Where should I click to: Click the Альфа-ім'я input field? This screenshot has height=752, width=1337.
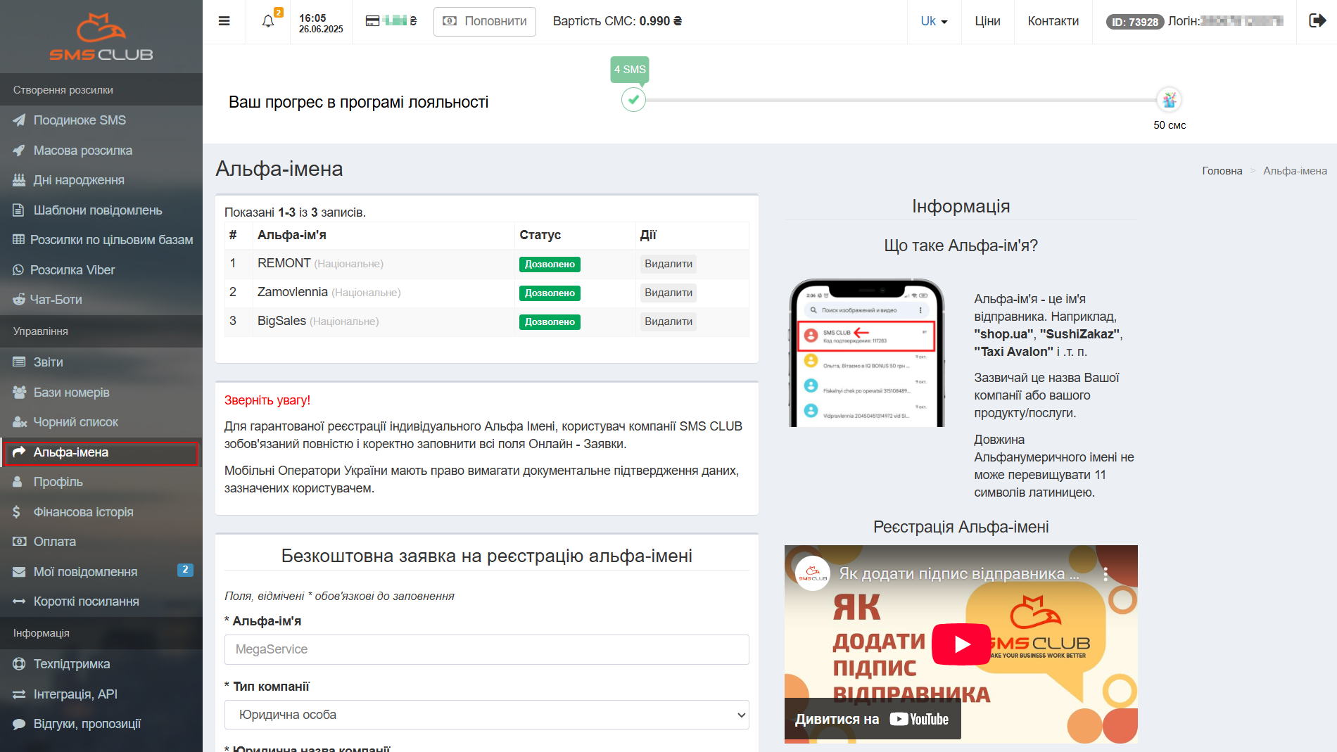point(487,649)
